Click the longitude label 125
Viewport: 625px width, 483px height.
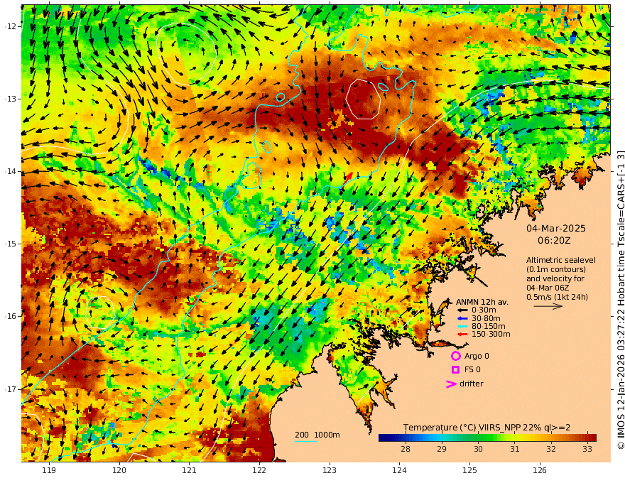coord(469,470)
